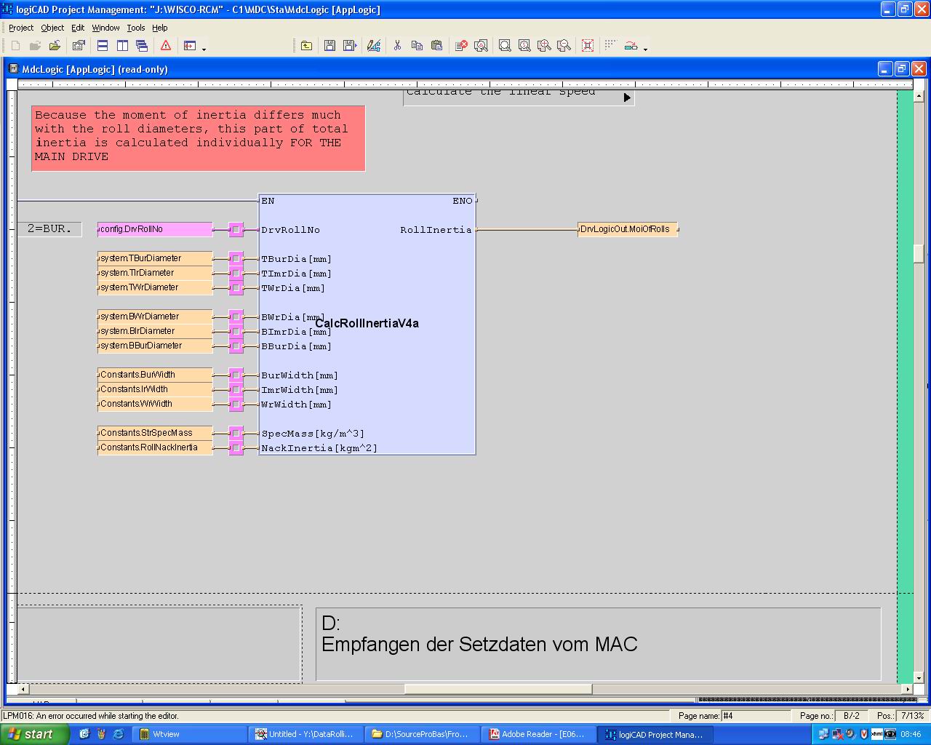The width and height of the screenshot is (931, 745).
Task: Click the cascade windows icon
Action: (x=142, y=46)
